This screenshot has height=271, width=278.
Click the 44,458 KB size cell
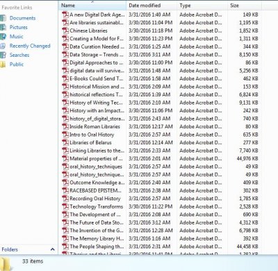click(x=247, y=247)
